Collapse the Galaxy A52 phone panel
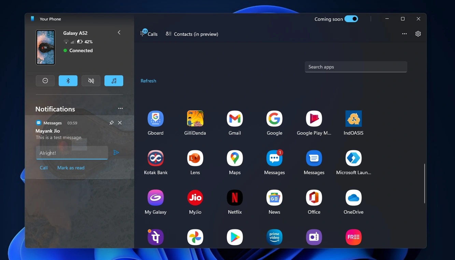The height and width of the screenshot is (260, 455). point(119,32)
